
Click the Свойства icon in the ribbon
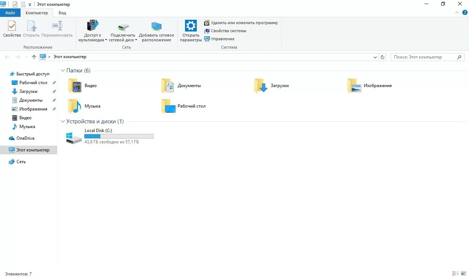[12, 27]
